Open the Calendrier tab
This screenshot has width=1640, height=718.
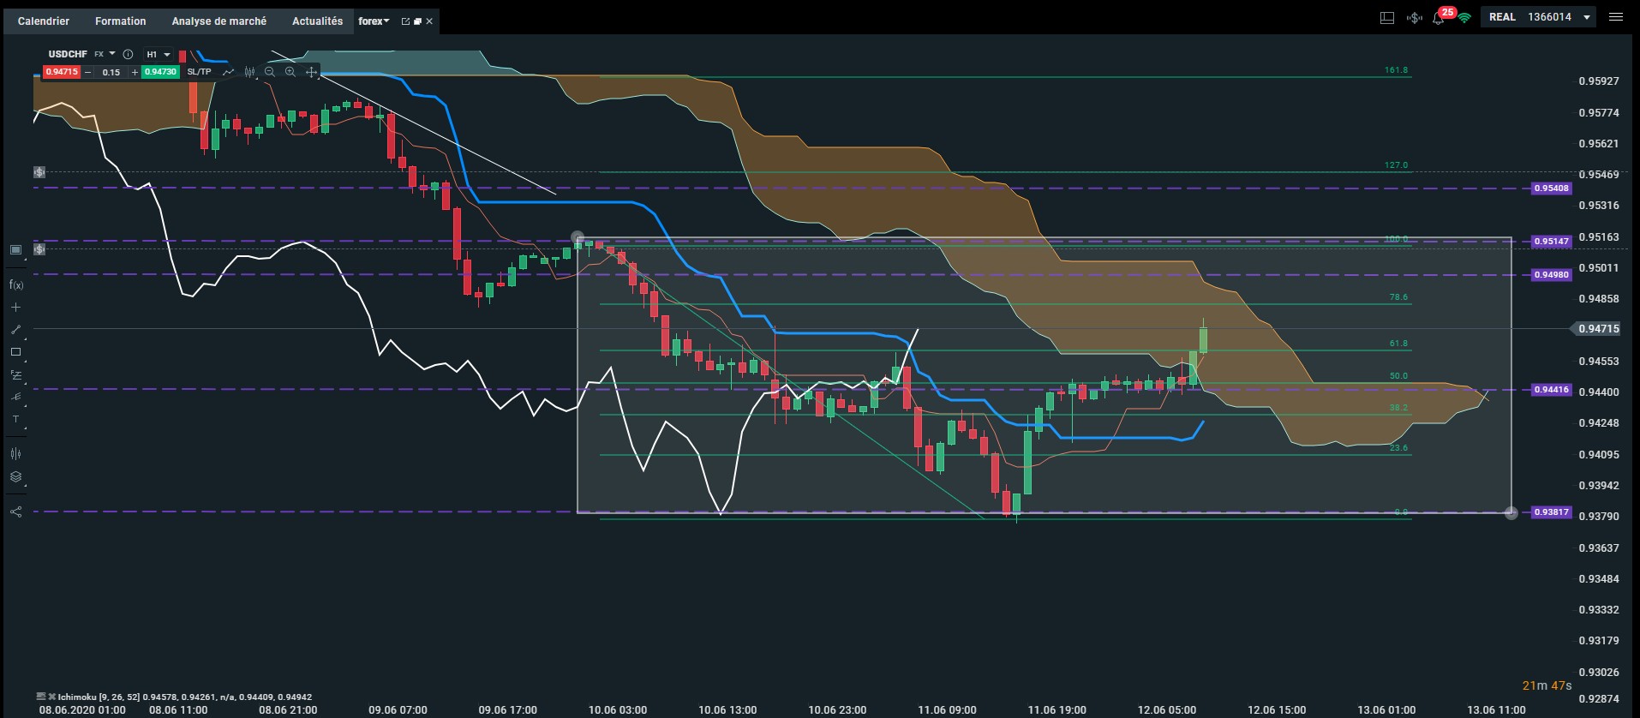(44, 21)
